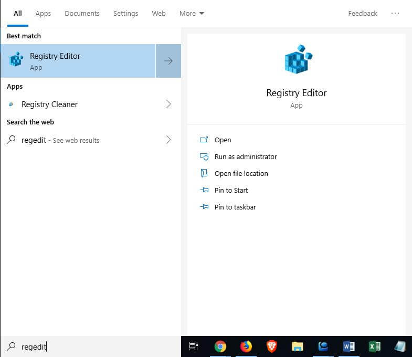Open Microsoft Word from taskbar
412x357 pixels.
pos(348,346)
